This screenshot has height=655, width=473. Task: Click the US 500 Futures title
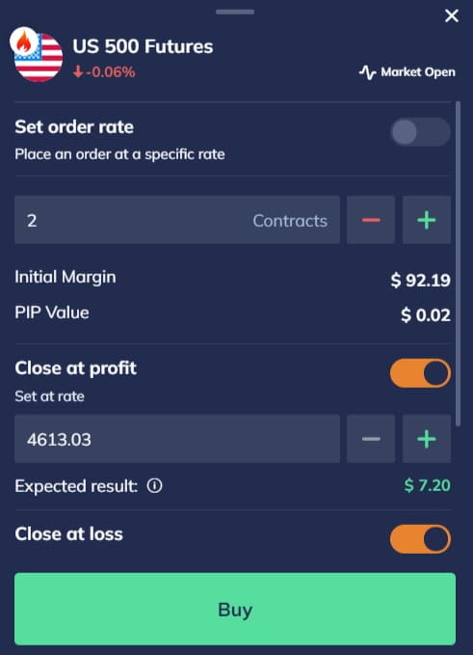pyautogui.click(x=144, y=46)
